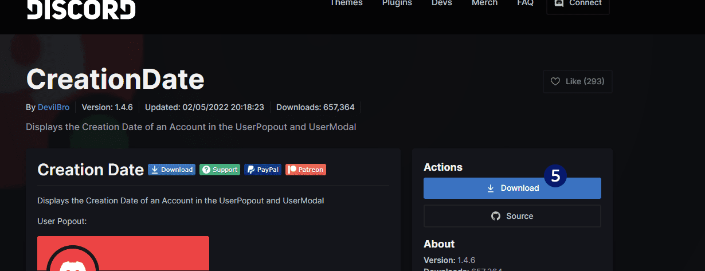Click the green Support badge
This screenshot has height=271, width=705.
220,170
